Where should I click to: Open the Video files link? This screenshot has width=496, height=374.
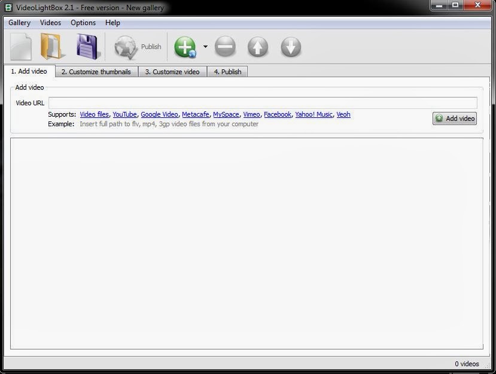[95, 114]
